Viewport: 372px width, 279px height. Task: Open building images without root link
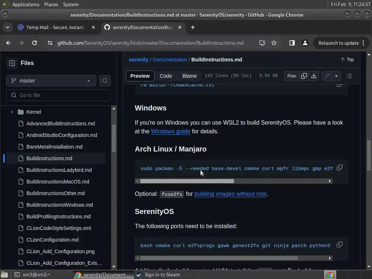click(230, 194)
